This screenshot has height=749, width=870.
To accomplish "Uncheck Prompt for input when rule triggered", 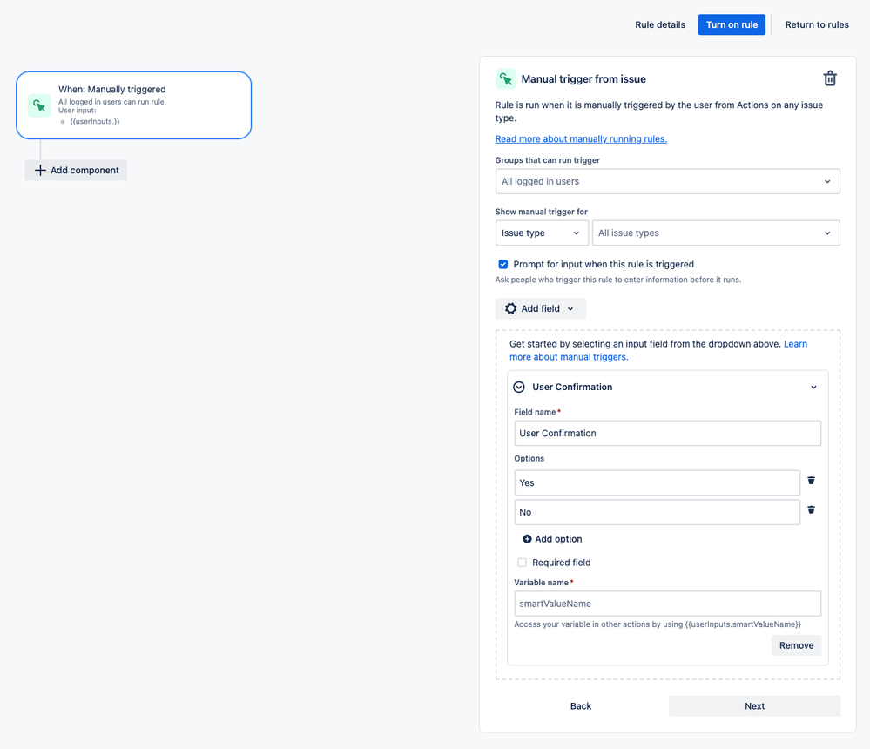I will pos(502,264).
